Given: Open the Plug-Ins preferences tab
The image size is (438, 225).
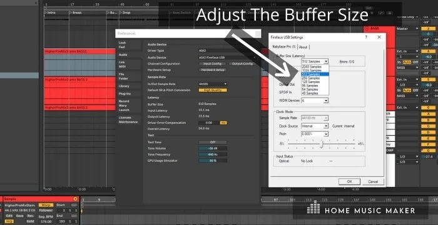Looking at the screenshot, I should pos(125,94).
